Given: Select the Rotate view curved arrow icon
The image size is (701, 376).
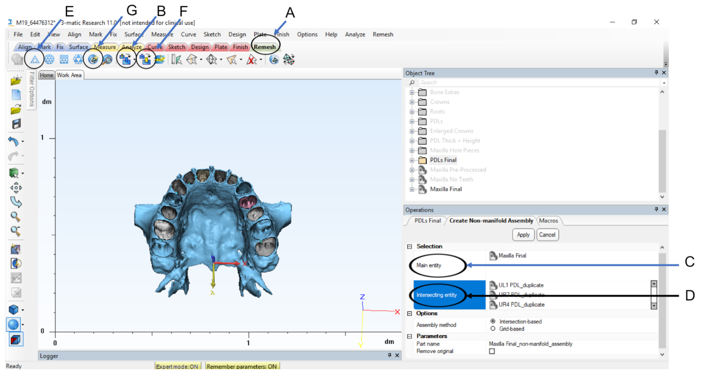Looking at the screenshot, I should click(16, 202).
